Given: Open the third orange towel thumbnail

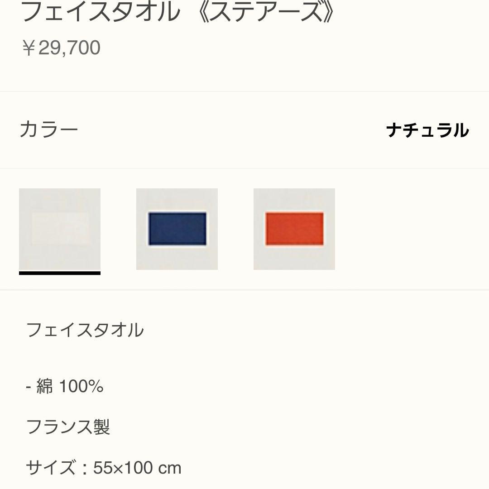Looking at the screenshot, I should pyautogui.click(x=294, y=228).
